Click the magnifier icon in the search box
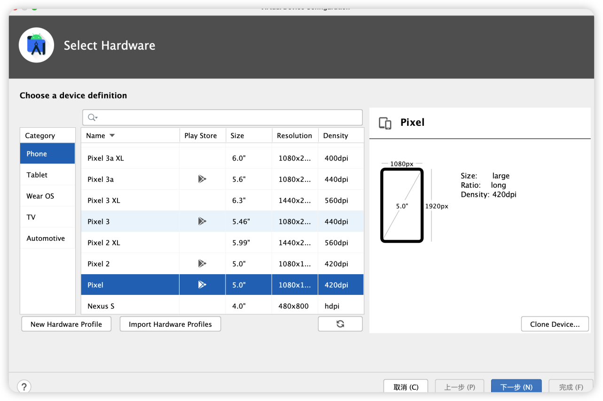Viewport: 603px width, 401px height. coord(93,117)
